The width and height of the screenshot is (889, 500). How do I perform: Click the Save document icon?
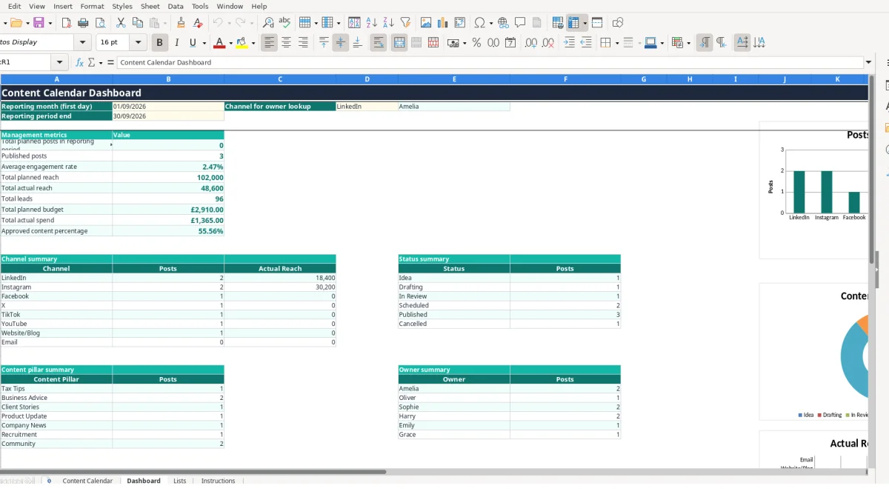coord(39,23)
